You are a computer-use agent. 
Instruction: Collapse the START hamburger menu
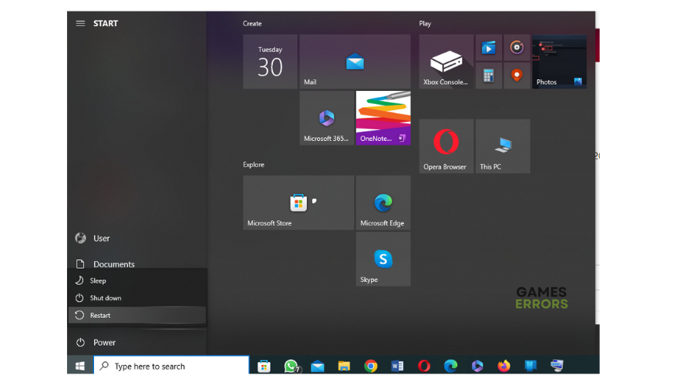[x=80, y=23]
